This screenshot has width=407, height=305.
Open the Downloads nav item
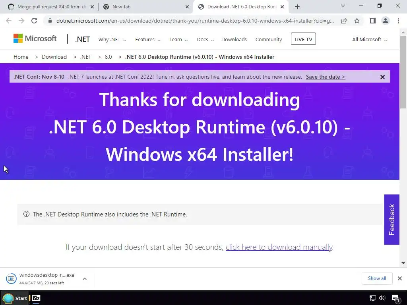234,40
